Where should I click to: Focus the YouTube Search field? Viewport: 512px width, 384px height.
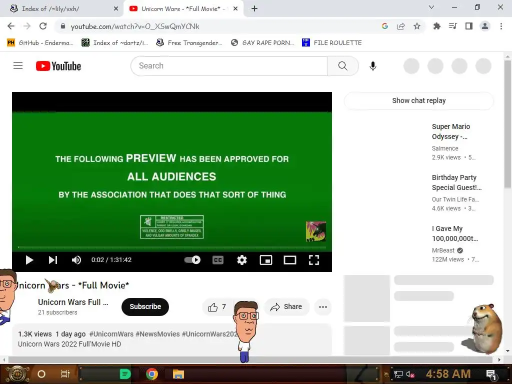point(229,66)
